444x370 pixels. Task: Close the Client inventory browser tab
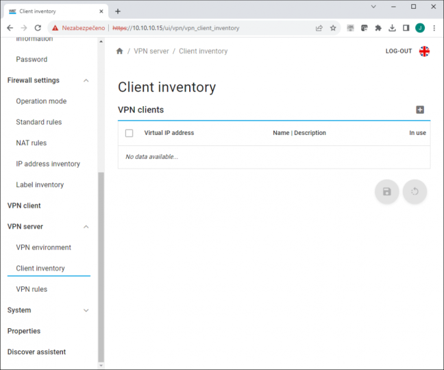click(101, 12)
